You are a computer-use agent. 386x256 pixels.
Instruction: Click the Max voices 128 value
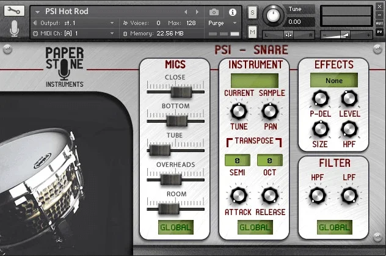(x=191, y=23)
